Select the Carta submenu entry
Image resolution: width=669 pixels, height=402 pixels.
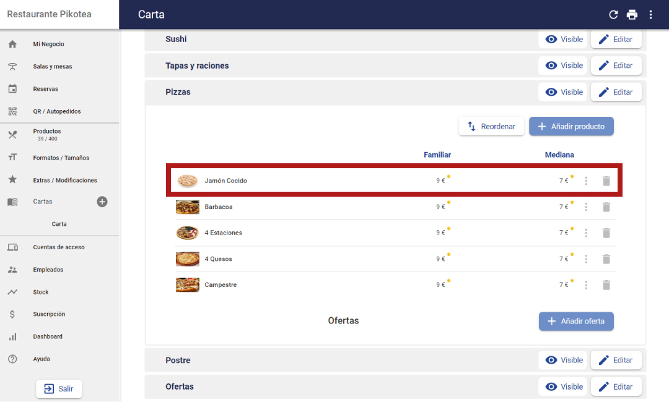click(59, 224)
